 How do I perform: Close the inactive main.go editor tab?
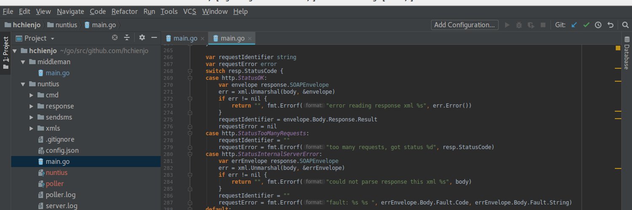pyautogui.click(x=203, y=39)
